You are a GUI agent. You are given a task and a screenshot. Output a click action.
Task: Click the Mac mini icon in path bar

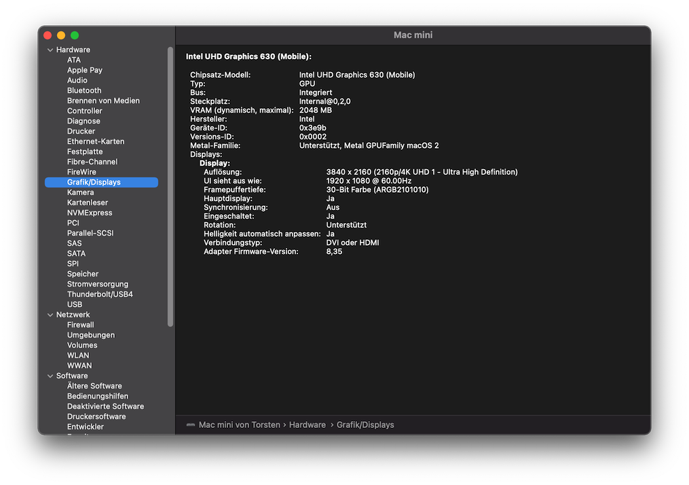[191, 425]
